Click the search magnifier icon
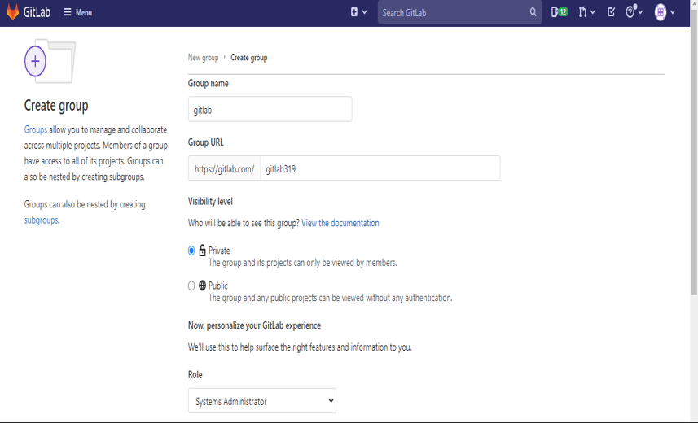The height and width of the screenshot is (423, 698). (x=533, y=12)
